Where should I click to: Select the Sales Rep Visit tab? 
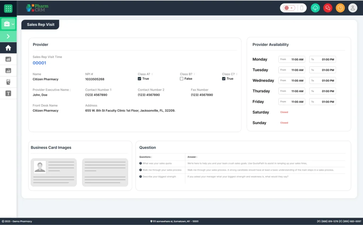pyautogui.click(x=40, y=24)
